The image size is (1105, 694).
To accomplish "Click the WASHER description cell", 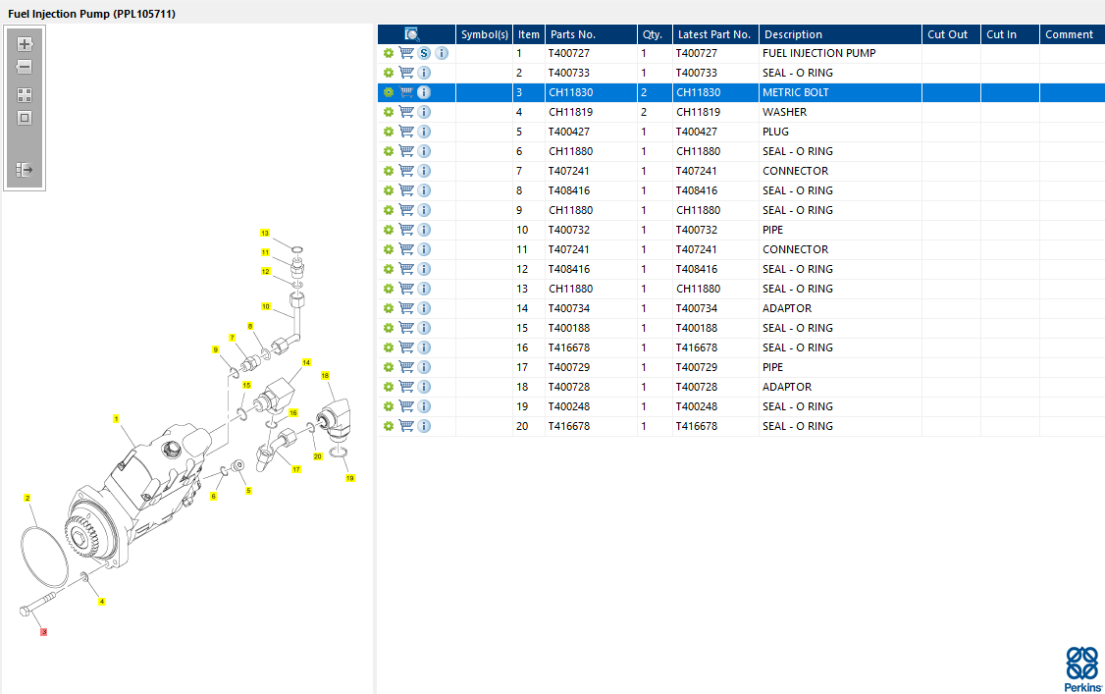I will click(x=840, y=112).
